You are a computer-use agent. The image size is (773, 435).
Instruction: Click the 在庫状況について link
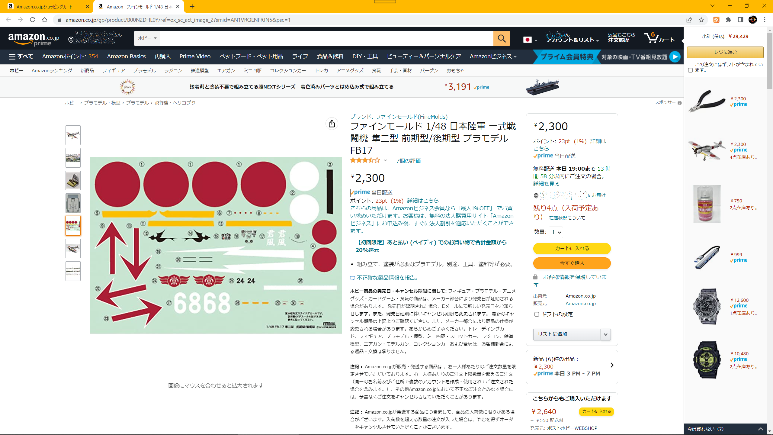(567, 218)
